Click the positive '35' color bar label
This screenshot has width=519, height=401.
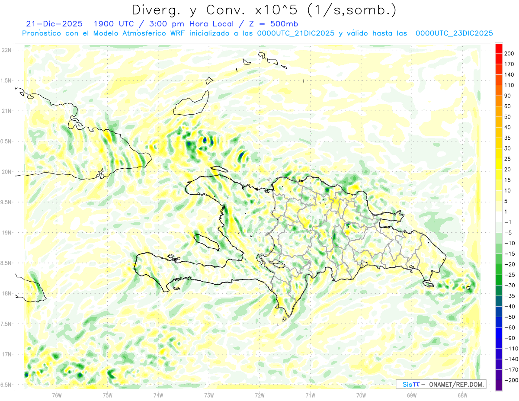508,138
